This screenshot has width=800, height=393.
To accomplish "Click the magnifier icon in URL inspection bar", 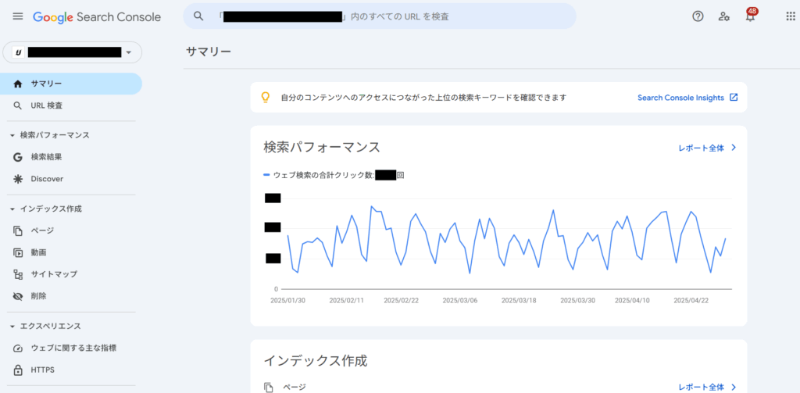I will (199, 16).
